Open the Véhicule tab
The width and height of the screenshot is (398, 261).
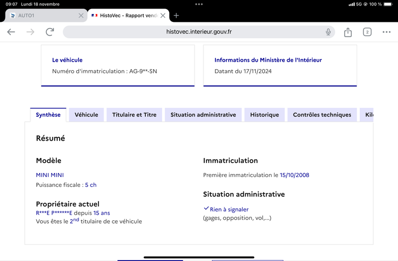click(86, 115)
